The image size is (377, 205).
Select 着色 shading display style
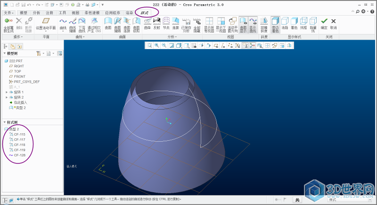[x=294, y=24]
